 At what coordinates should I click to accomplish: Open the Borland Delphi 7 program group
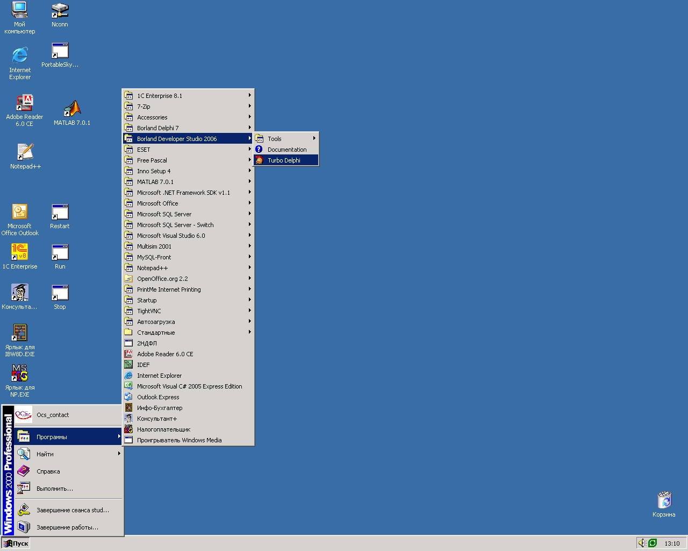[x=188, y=128]
